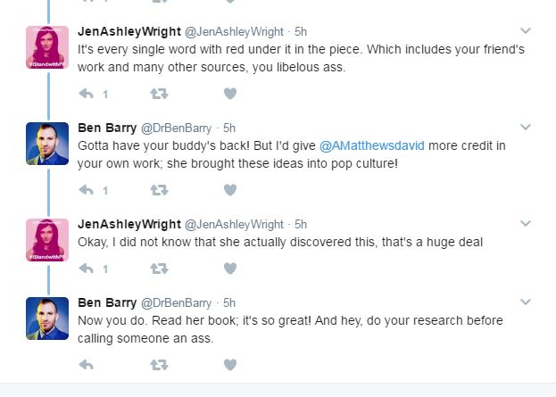
Task: Reply to the 'Now you do' tweet
Action: point(87,364)
